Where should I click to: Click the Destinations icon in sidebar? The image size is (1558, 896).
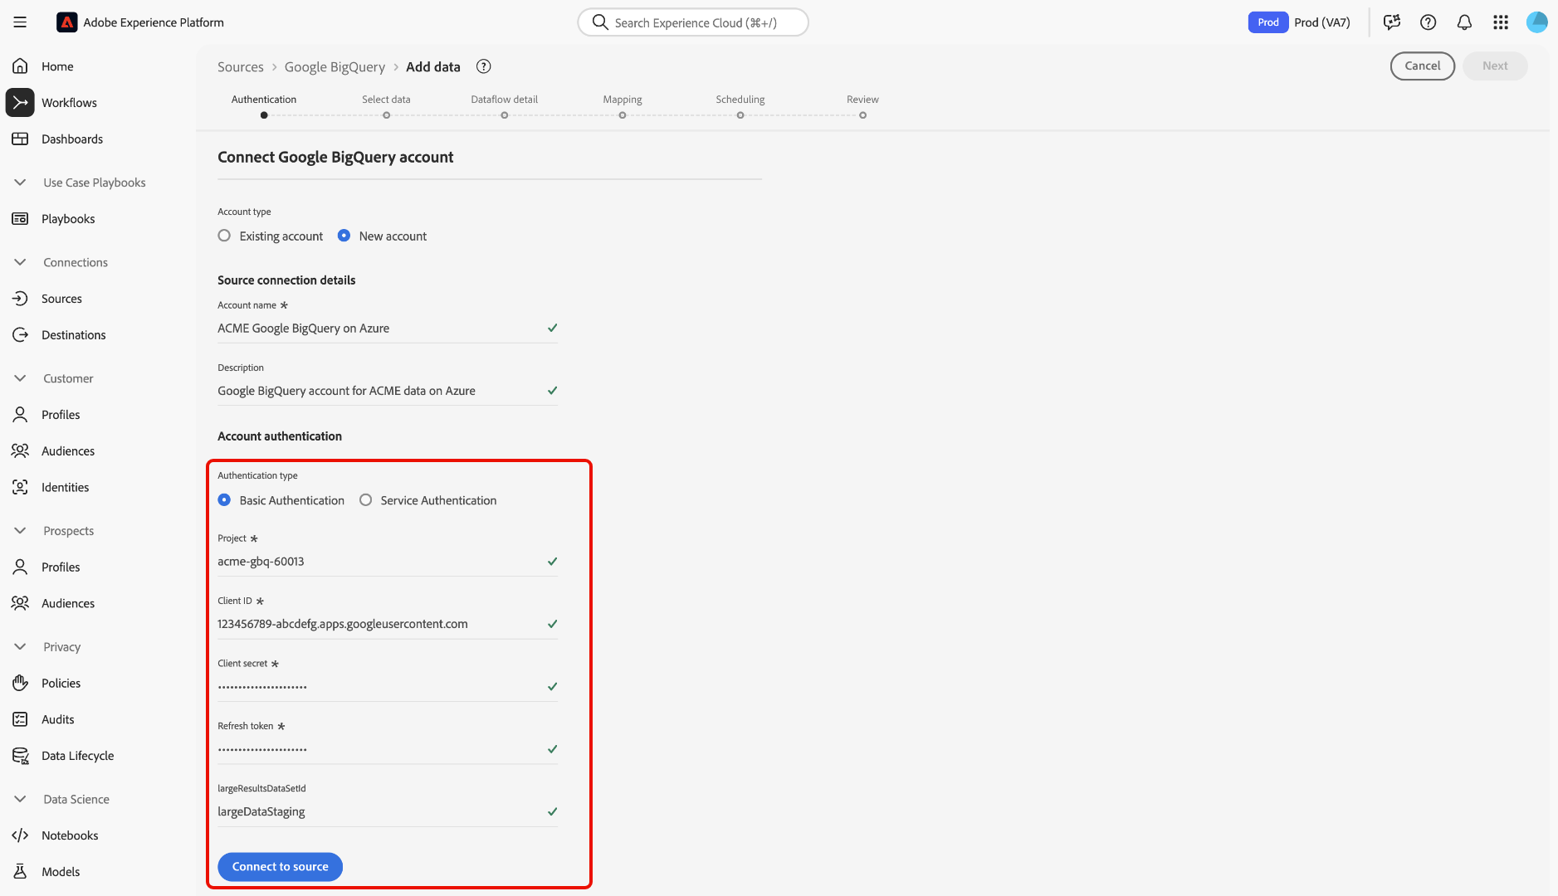pos(20,335)
